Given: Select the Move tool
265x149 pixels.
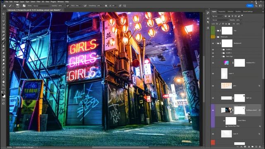Looking at the screenshot, I should point(3,14).
